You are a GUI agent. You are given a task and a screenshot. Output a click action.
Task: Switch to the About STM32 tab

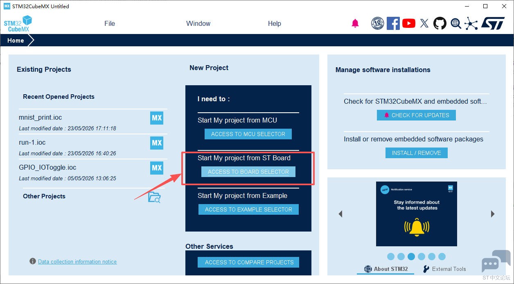pyautogui.click(x=386, y=269)
